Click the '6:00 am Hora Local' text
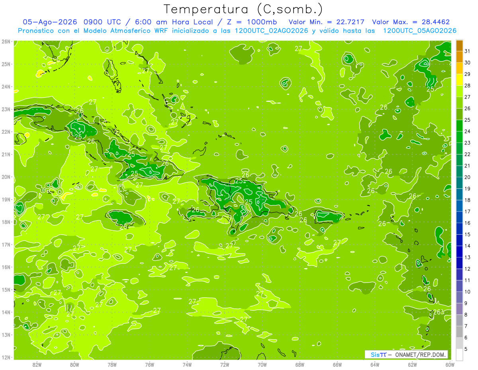This screenshot has height=370, width=478. click(174, 22)
